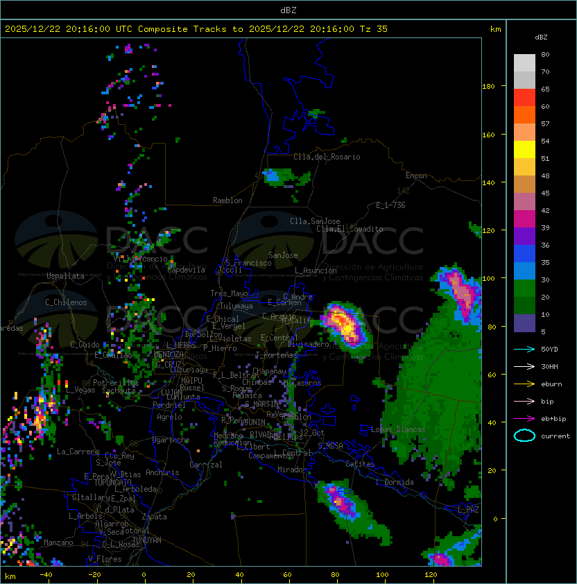
Task: Choose the purple 36-39 dBZ swatch
Action: click(524, 236)
